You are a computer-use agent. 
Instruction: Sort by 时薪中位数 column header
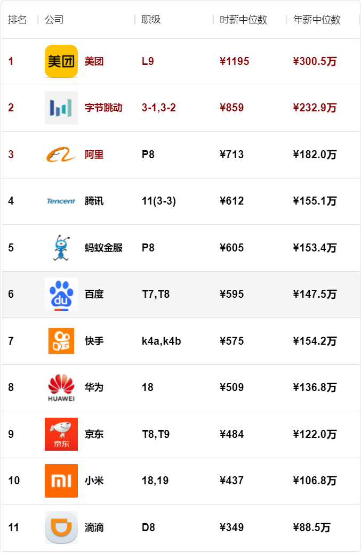[x=243, y=19]
